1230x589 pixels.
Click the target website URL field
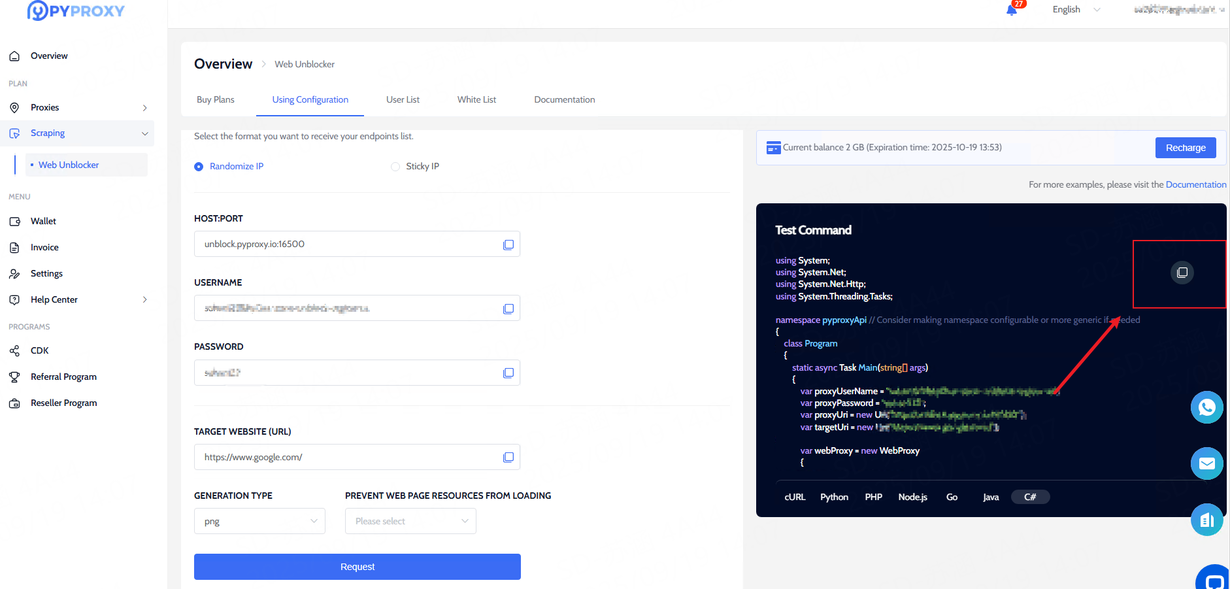[x=357, y=457]
